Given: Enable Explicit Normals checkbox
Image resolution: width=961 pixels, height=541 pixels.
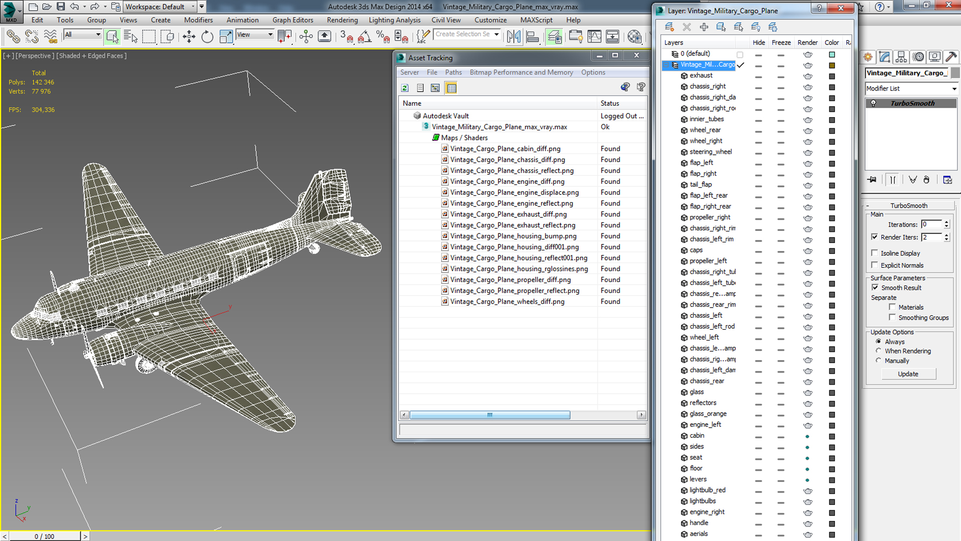Looking at the screenshot, I should pyautogui.click(x=874, y=265).
